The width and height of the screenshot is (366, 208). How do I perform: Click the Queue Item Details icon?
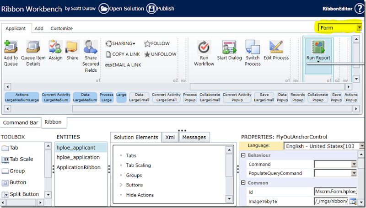pyautogui.click(x=33, y=47)
